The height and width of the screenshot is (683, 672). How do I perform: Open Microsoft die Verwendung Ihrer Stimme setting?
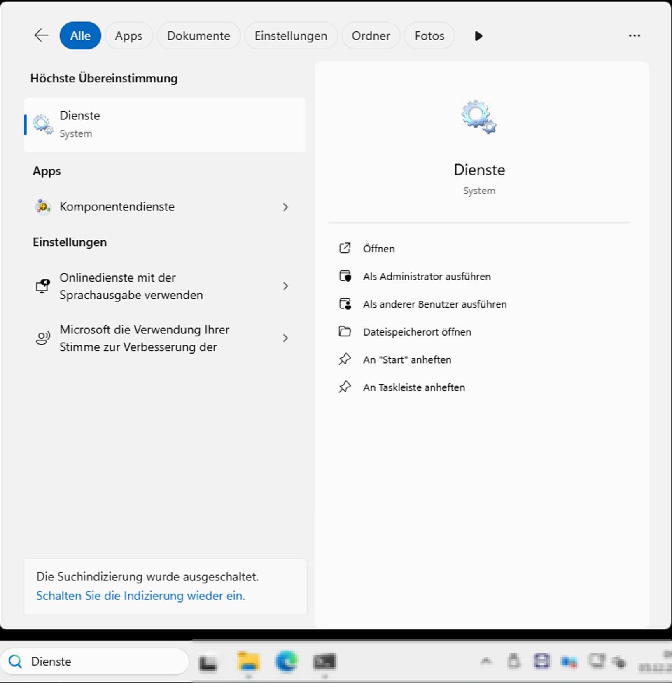click(165, 338)
